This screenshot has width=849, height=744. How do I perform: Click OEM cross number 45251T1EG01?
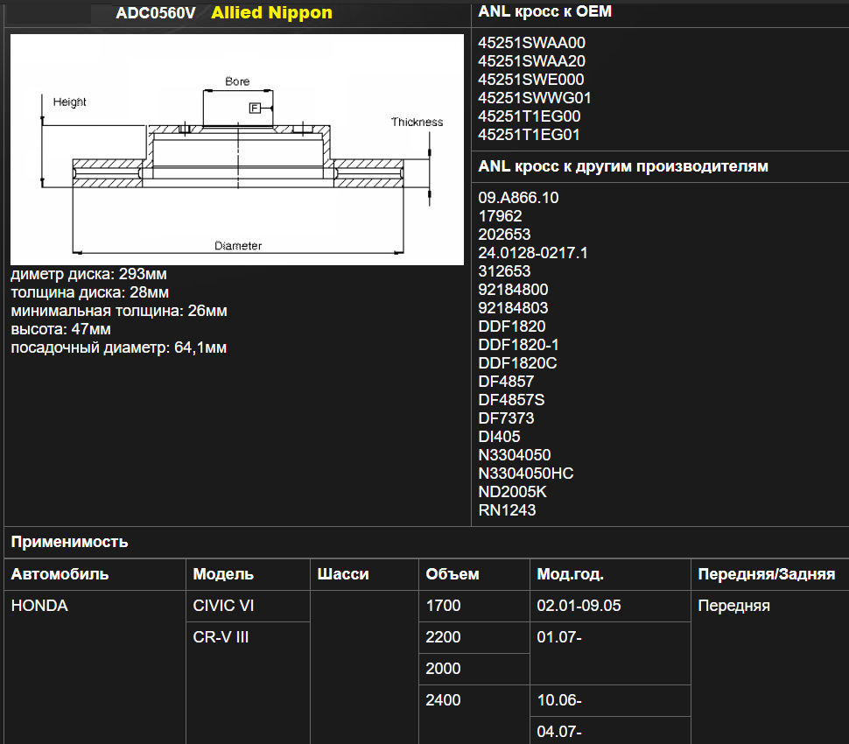(x=530, y=135)
